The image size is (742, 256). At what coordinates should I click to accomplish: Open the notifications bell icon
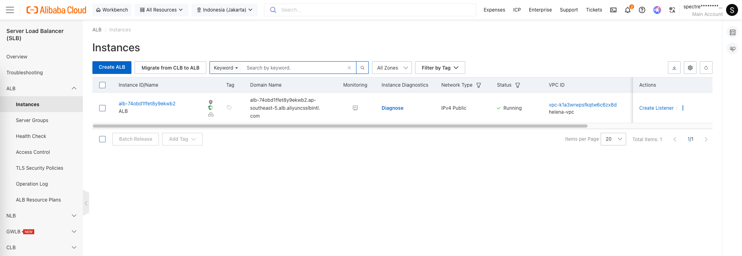628,10
